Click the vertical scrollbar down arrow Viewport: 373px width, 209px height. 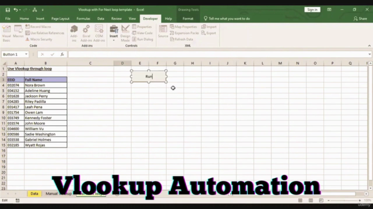point(371,188)
